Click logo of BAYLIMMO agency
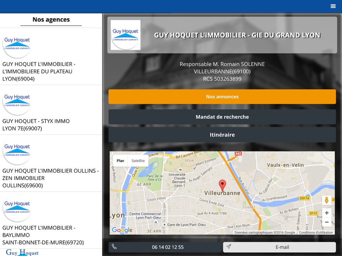This screenshot has height=256, width=342. pyautogui.click(x=17, y=208)
